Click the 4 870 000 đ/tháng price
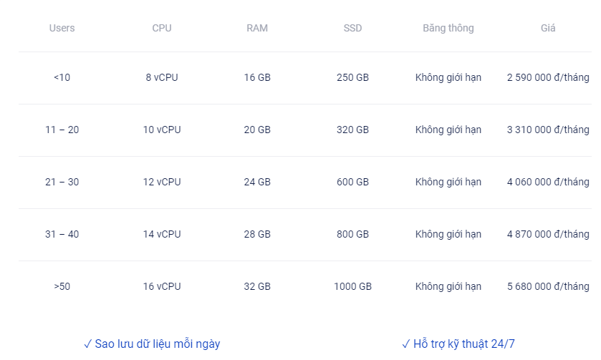This screenshot has width=601, height=360. click(548, 234)
